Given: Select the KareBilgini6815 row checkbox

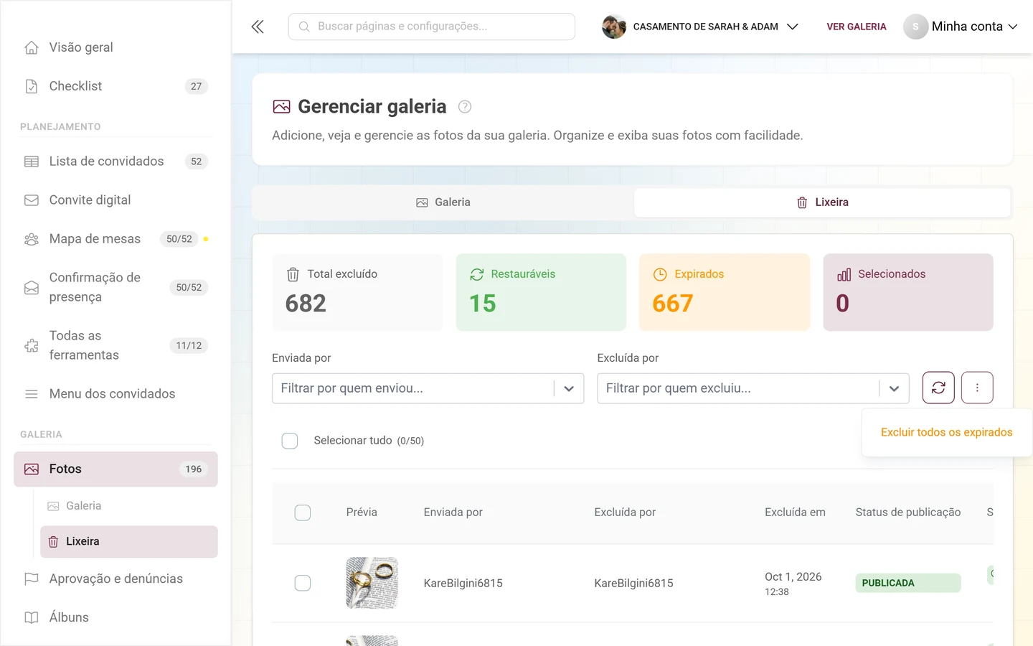Looking at the screenshot, I should [x=303, y=583].
